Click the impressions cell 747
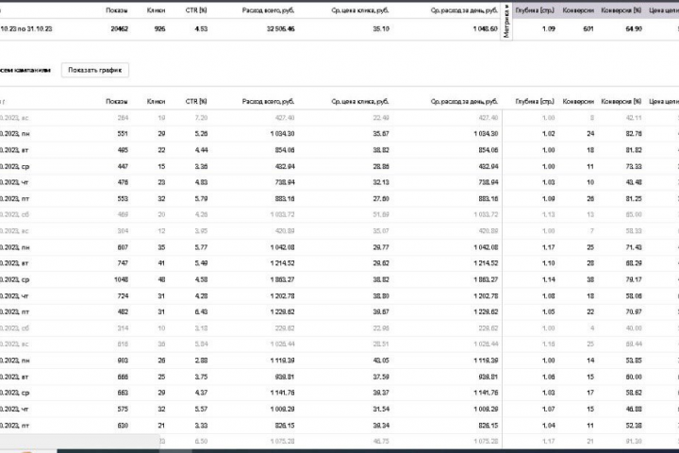 tap(123, 263)
